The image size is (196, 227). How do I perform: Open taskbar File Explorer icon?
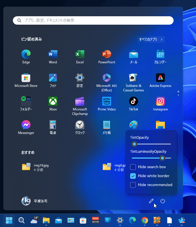tap(46, 220)
